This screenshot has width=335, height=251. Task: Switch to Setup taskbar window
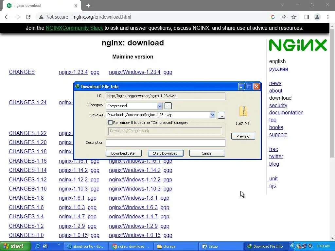click(221, 246)
